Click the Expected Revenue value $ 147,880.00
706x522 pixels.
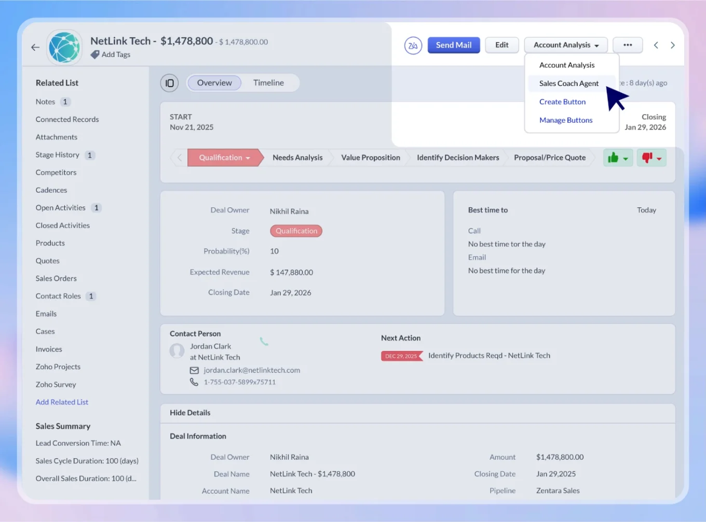(x=291, y=273)
